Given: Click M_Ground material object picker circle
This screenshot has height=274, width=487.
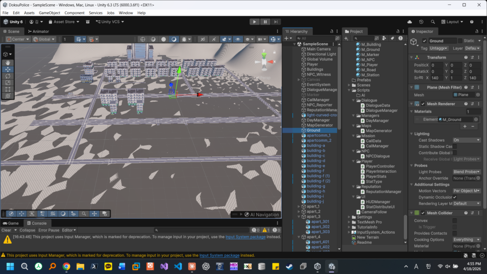Looking at the screenshot, I should point(476,119).
